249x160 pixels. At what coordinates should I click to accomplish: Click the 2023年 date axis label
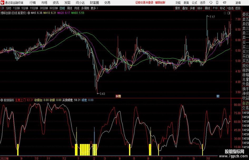click(x=4, y=158)
